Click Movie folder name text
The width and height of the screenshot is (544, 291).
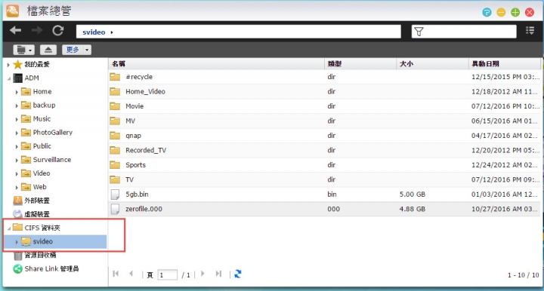click(134, 106)
